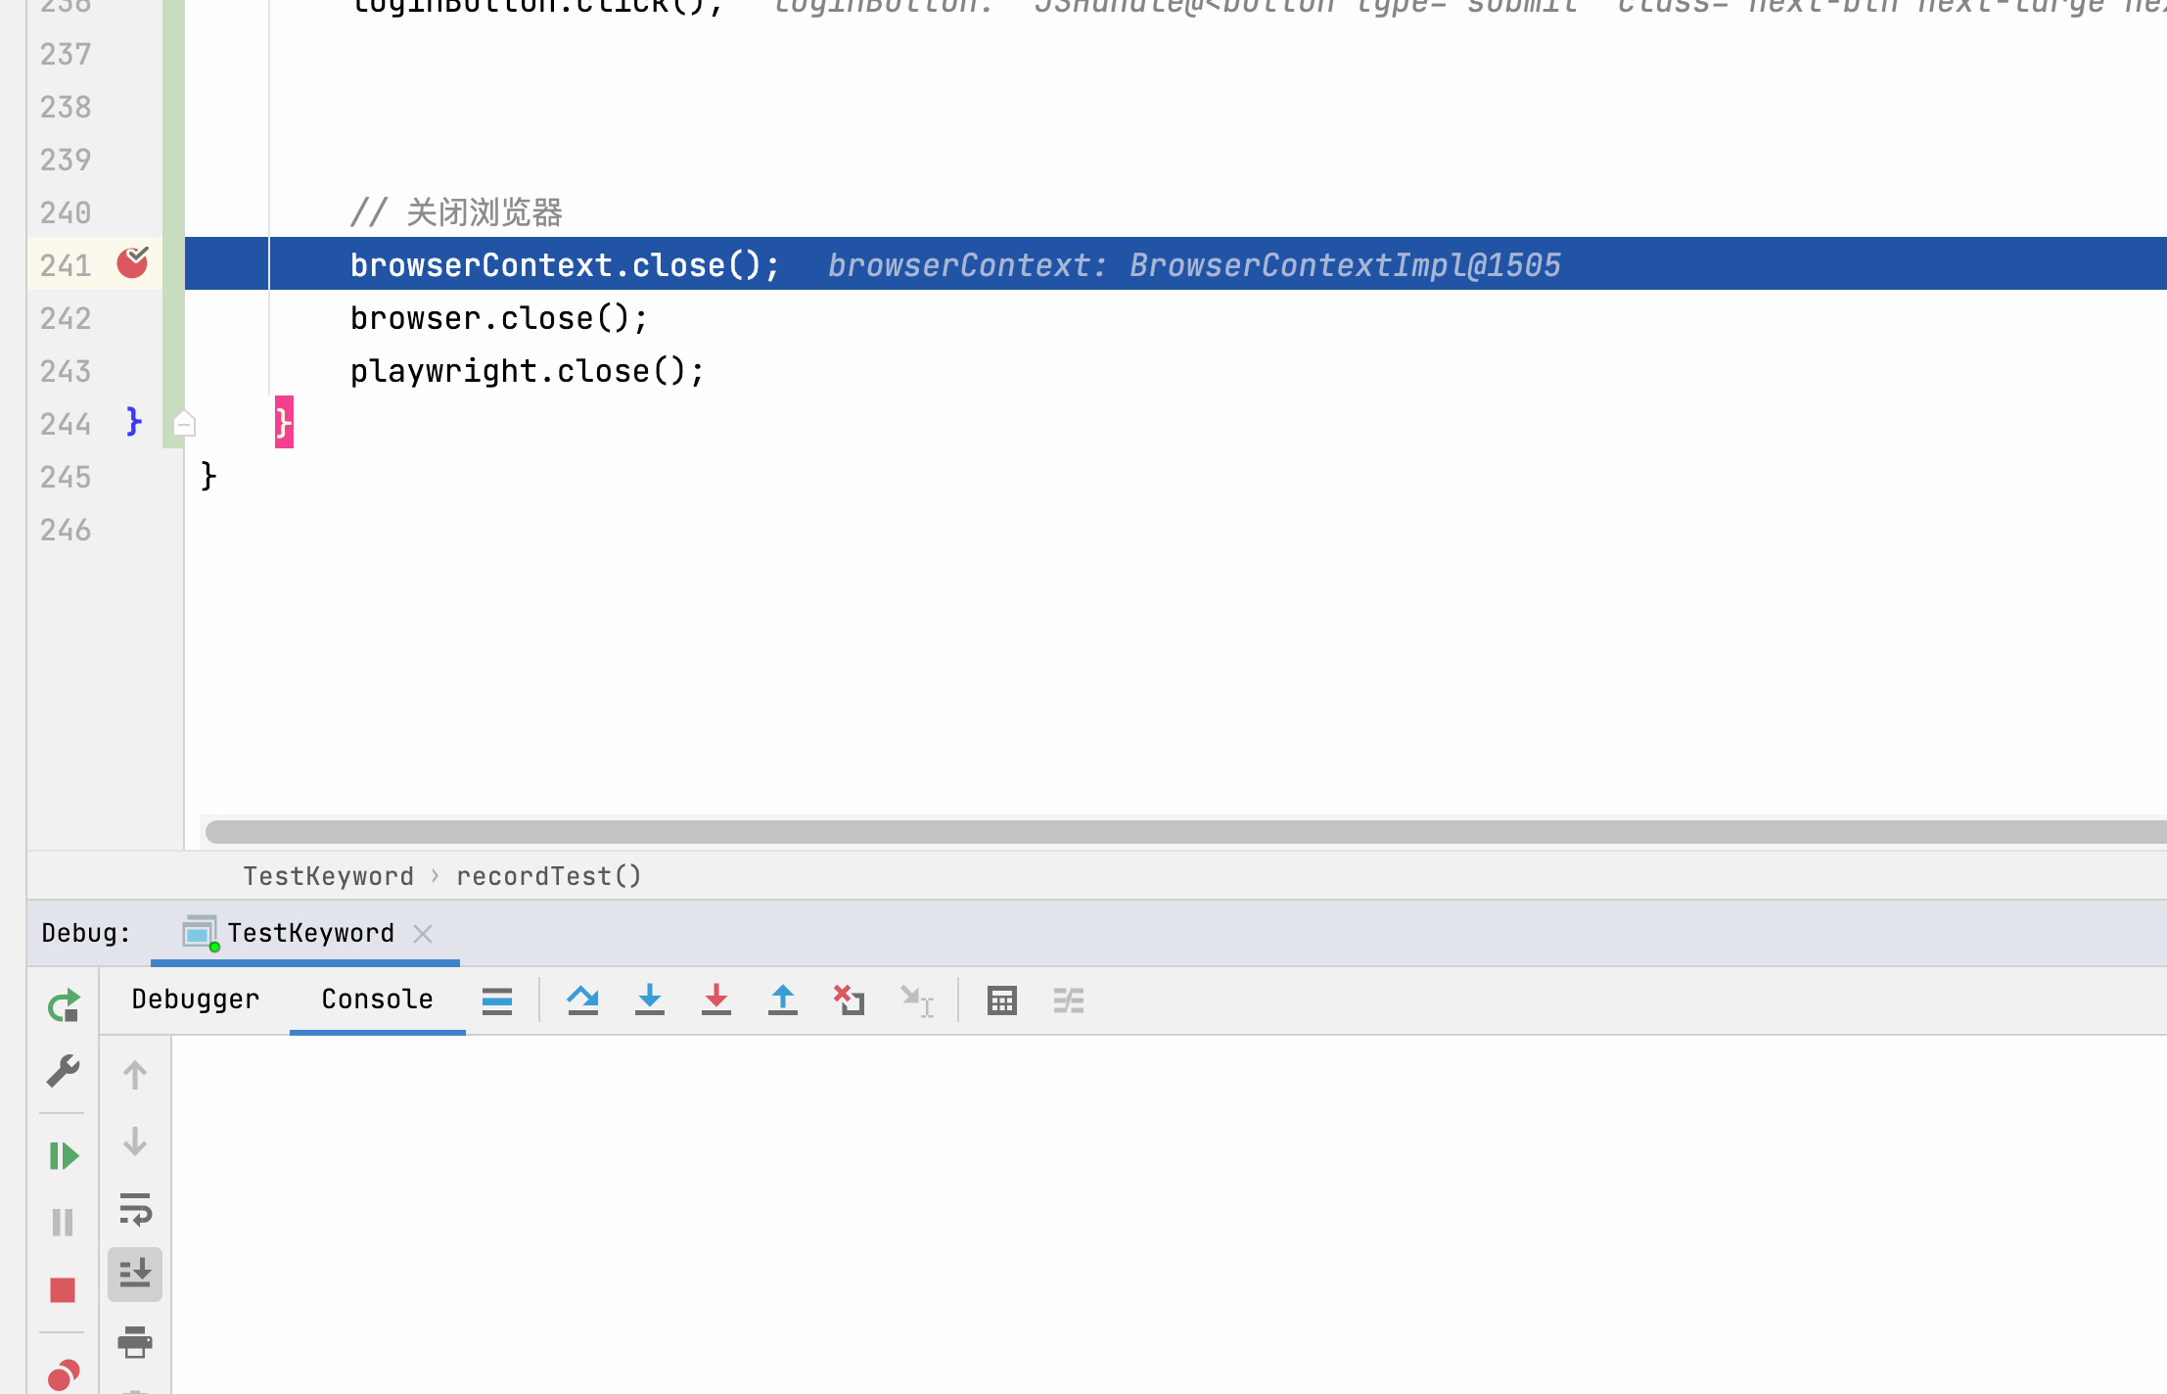
Task: Stop debugging with the red square
Action: (x=63, y=1289)
